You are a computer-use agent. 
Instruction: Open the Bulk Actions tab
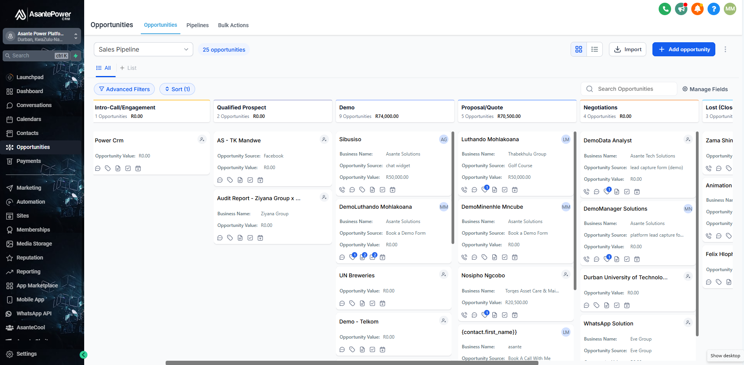(x=233, y=25)
